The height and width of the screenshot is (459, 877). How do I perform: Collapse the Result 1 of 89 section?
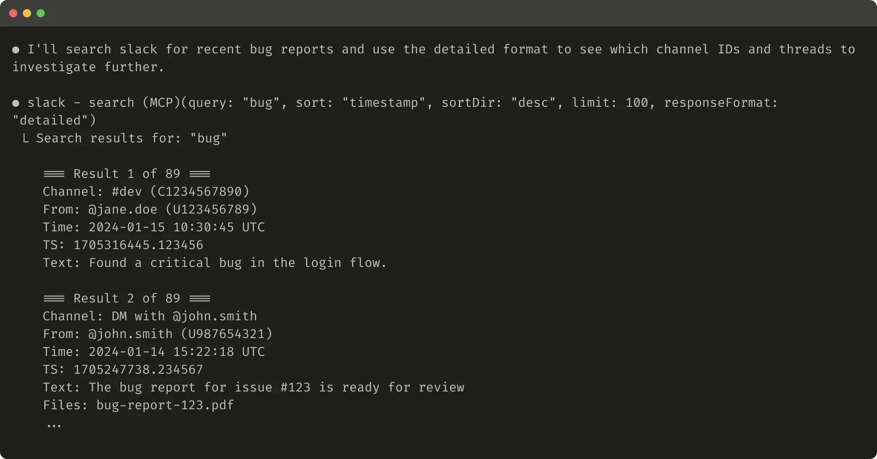coord(126,173)
